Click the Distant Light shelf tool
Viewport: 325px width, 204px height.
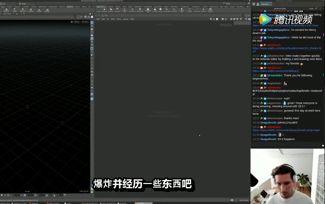pos(140,10)
